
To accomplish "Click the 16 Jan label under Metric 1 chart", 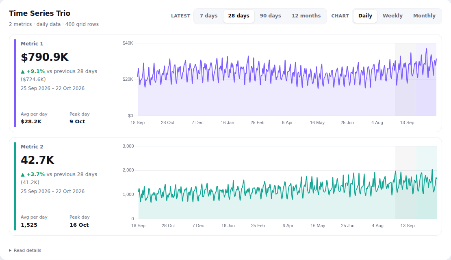I will [227, 122].
